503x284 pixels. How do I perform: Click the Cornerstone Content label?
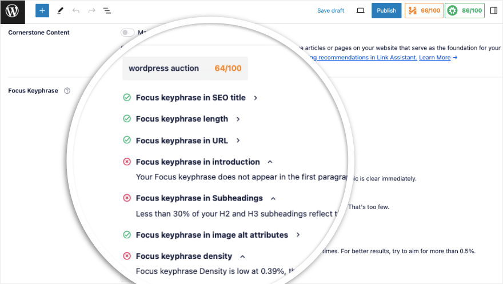pos(39,33)
